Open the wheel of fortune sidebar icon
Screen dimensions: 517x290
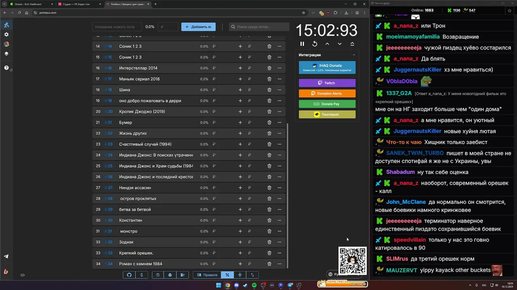pyautogui.click(x=6, y=44)
